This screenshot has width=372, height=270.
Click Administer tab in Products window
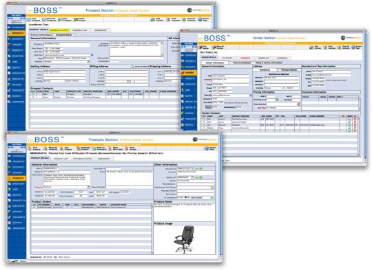coord(103,159)
